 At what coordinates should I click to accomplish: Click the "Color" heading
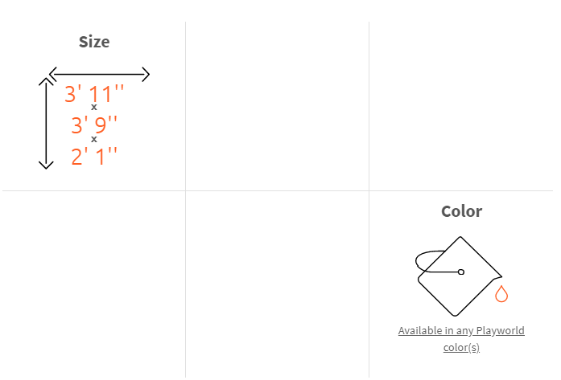(461, 211)
